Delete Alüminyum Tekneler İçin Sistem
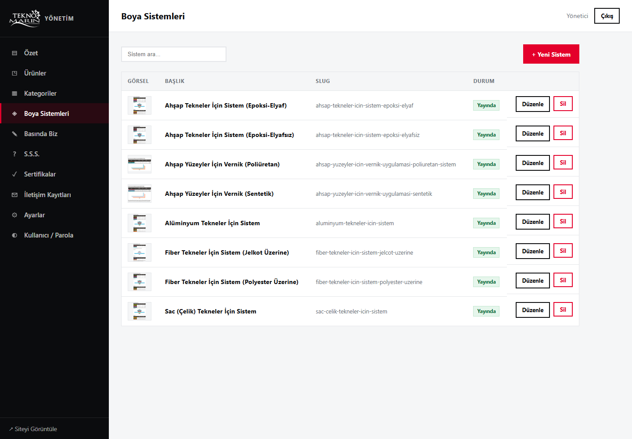The image size is (632, 439). tap(563, 221)
